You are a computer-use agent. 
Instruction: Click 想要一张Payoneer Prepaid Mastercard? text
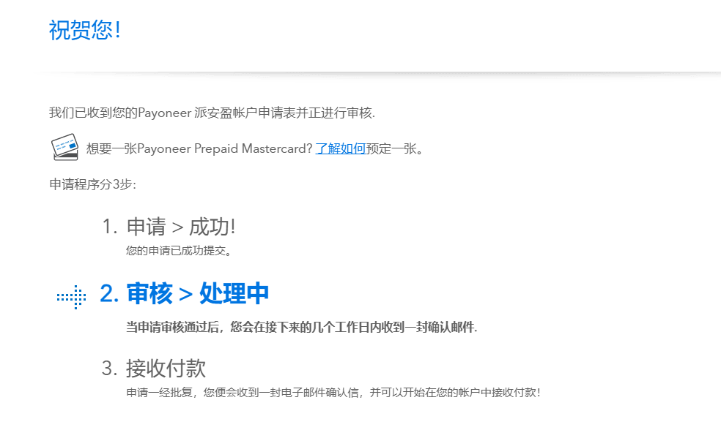pos(199,148)
